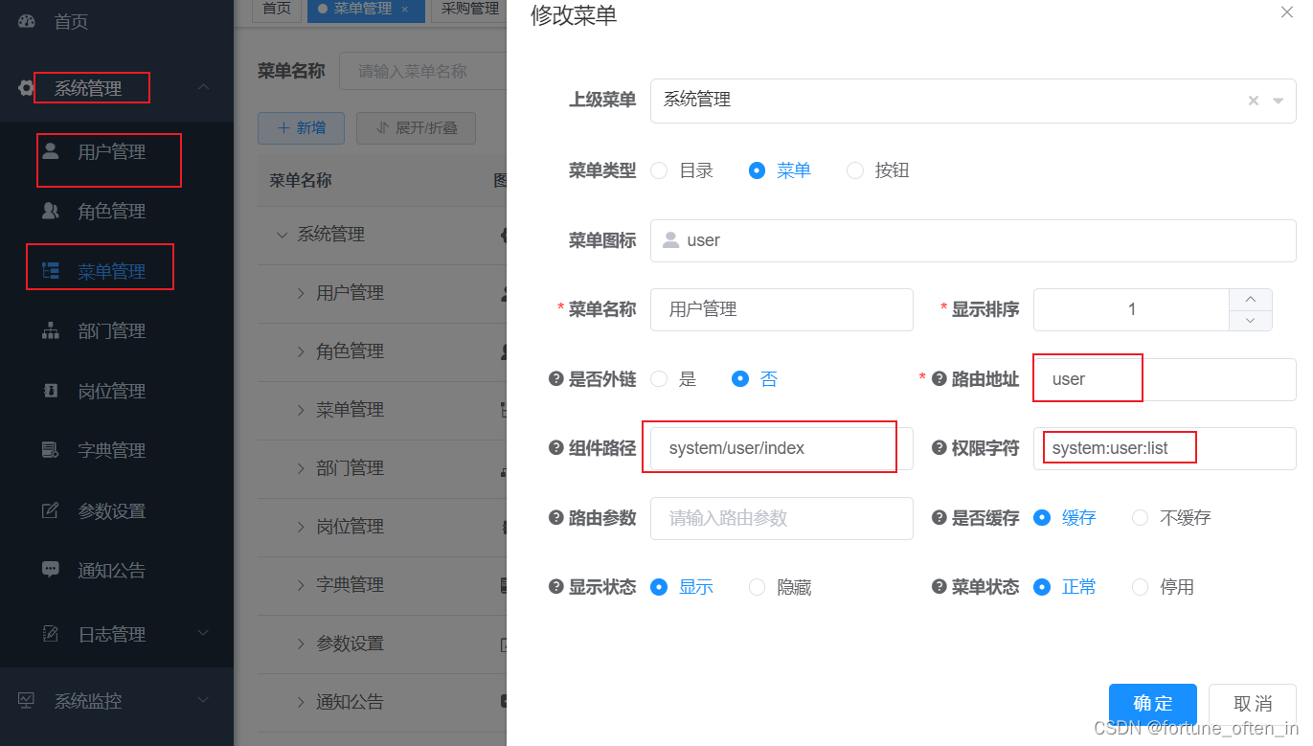Click the 岗位管理 icon in sidebar
Viewport: 1313px width, 746px height.
(51, 391)
